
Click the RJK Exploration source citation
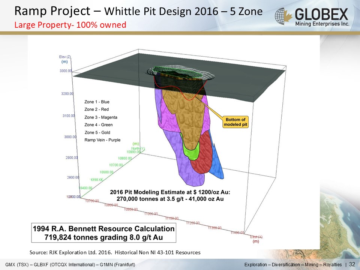click(x=115, y=253)
